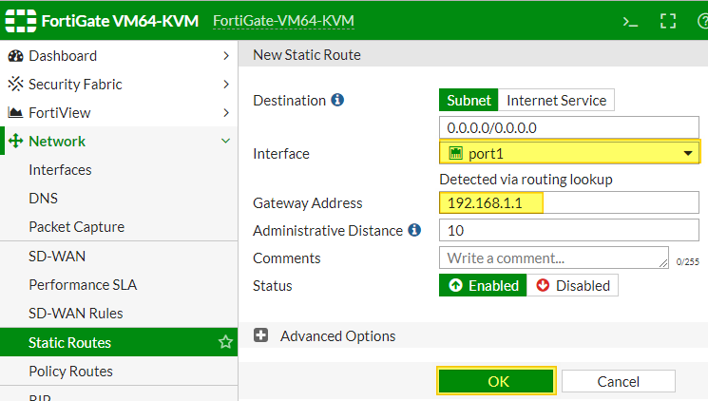708x401 pixels.
Task: Click the Administrative Distance field
Action: tap(569, 230)
